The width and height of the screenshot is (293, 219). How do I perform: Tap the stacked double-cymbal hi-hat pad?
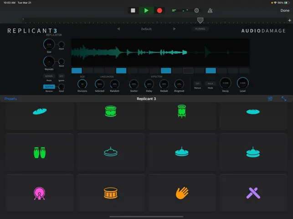pos(253,152)
